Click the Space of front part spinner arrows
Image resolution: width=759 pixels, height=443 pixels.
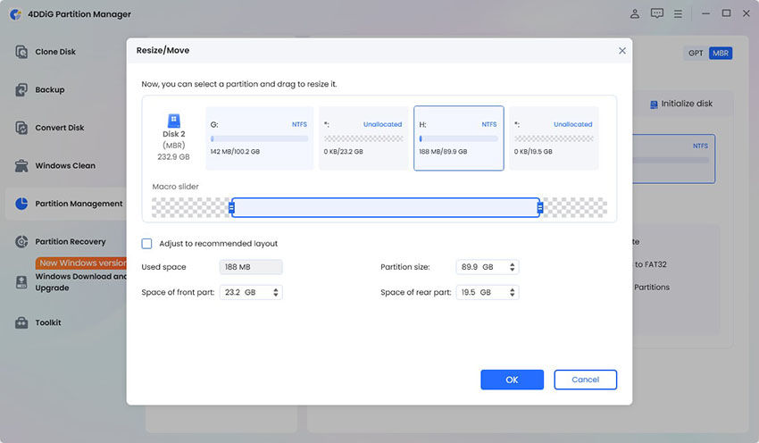point(275,292)
